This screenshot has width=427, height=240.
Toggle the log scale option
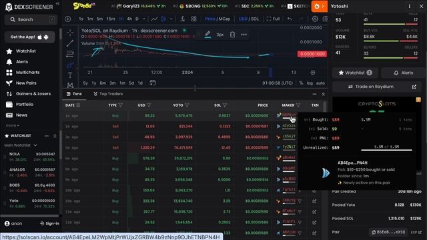310,83
